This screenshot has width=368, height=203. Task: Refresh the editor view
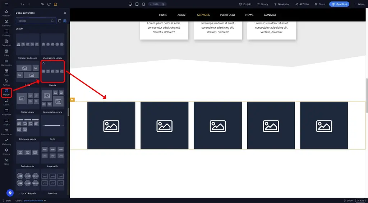49,4
